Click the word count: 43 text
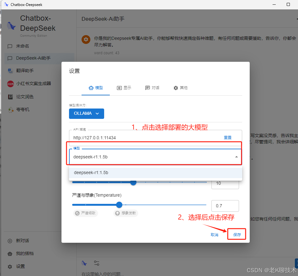The width and height of the screenshot is (298, 276). [x=107, y=53]
